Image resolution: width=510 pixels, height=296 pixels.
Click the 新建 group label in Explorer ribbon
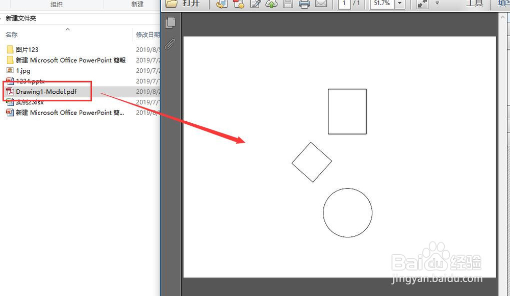137,4
